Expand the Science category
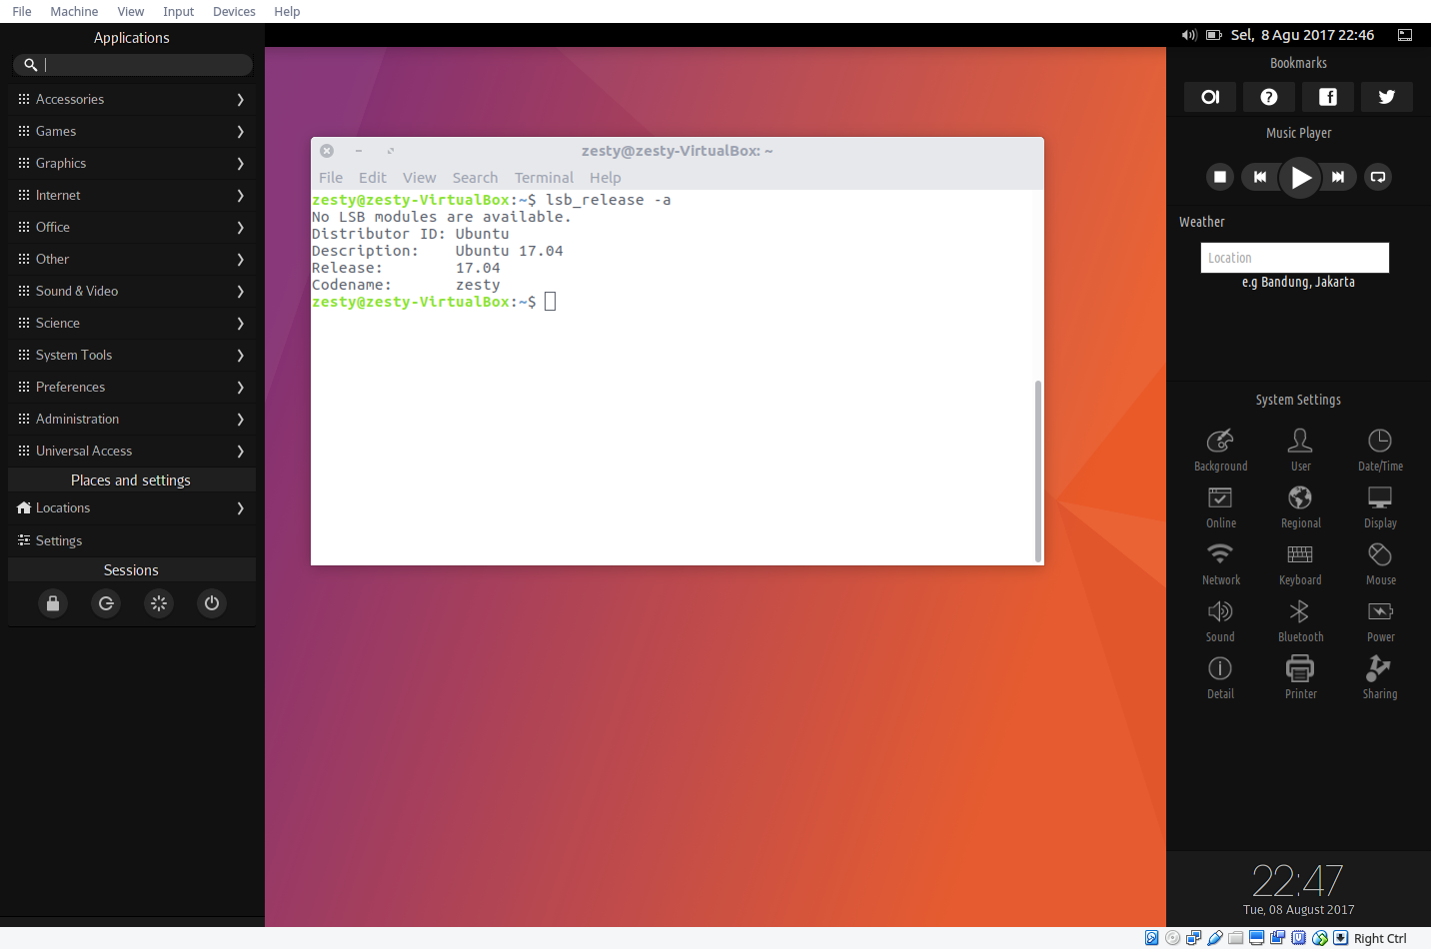Viewport: 1431px width, 949px height. [x=132, y=323]
